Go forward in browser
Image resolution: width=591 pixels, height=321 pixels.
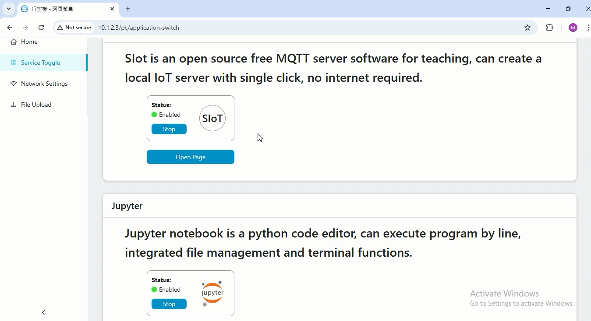(x=25, y=28)
